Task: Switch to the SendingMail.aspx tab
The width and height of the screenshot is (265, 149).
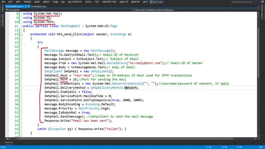Action: click(39, 6)
